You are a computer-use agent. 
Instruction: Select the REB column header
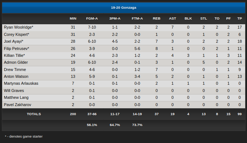[157, 18]
